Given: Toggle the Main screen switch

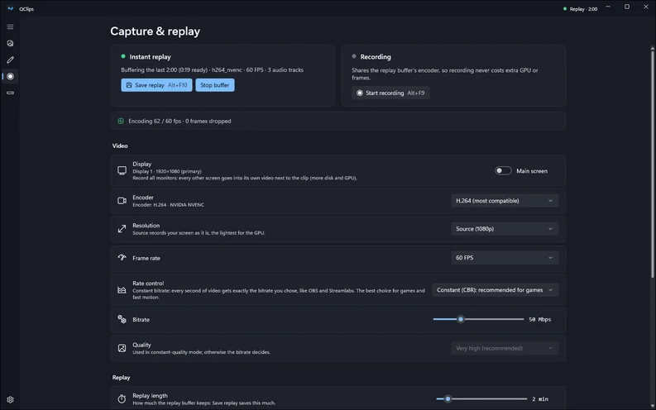Looking at the screenshot, I should (x=503, y=170).
